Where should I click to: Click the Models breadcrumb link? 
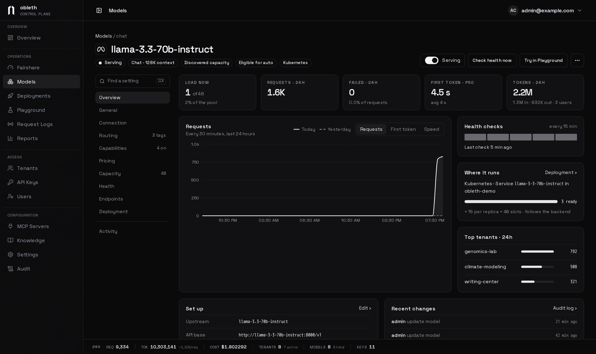(104, 36)
